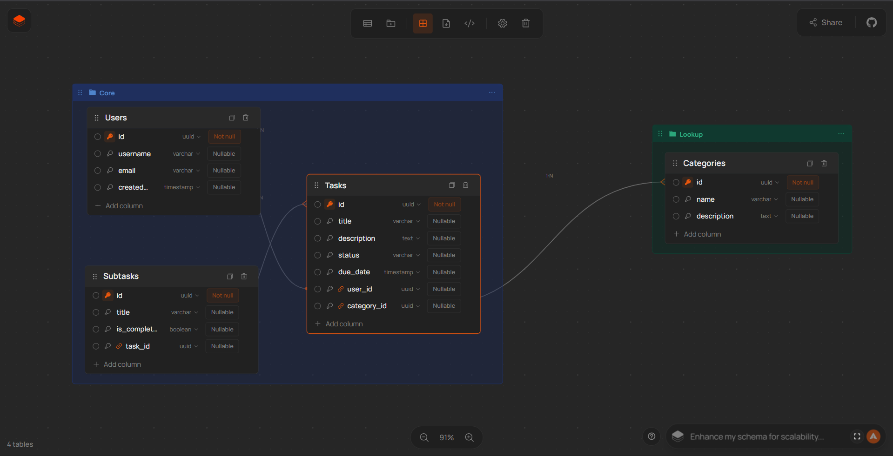Duplicate the Users table
Image resolution: width=893 pixels, height=456 pixels.
coord(232,118)
